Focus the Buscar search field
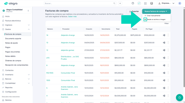 click(x=80, y=3)
